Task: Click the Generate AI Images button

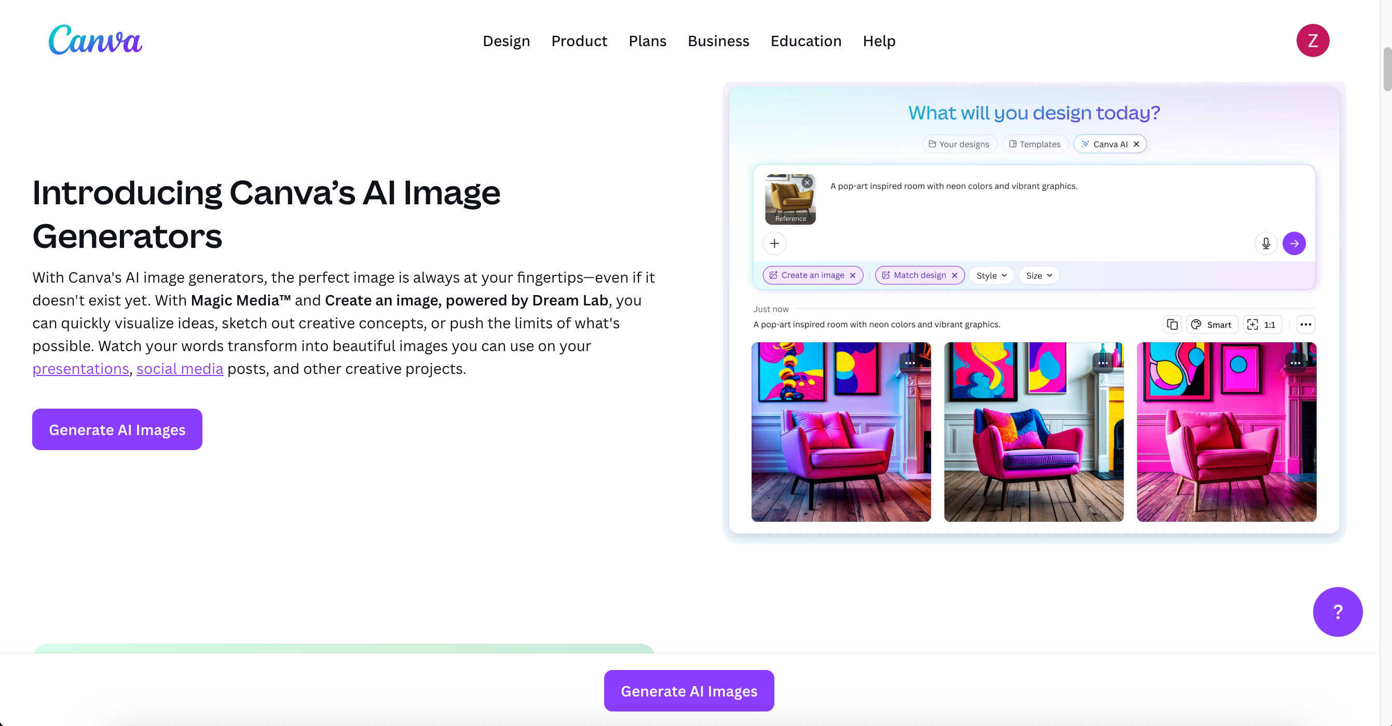Action: point(117,429)
